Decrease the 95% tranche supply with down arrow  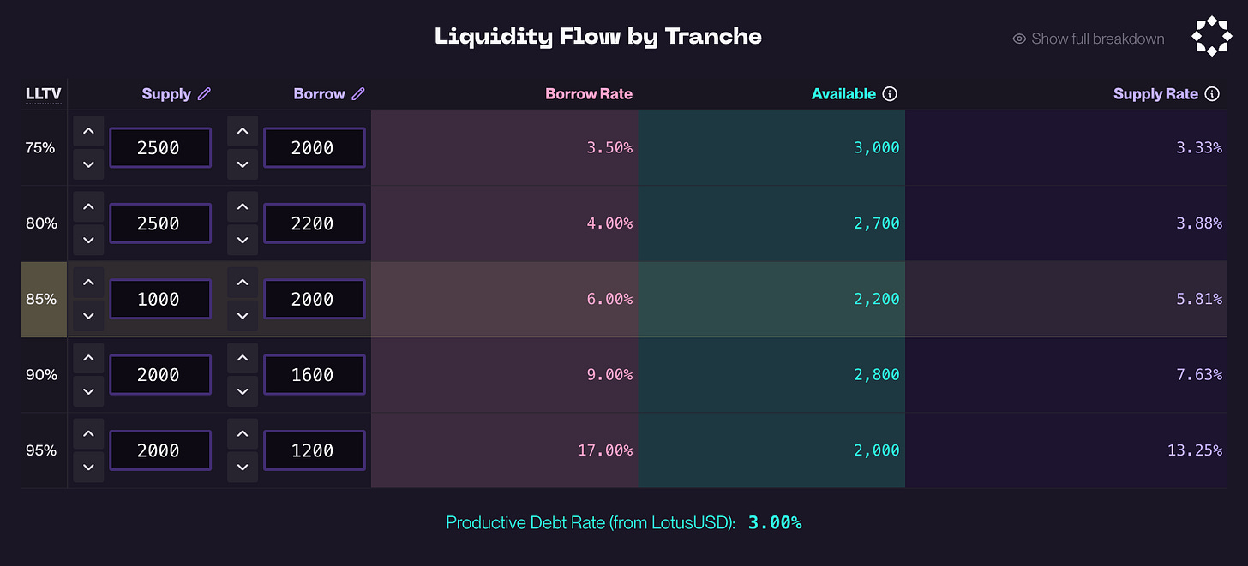pos(88,467)
